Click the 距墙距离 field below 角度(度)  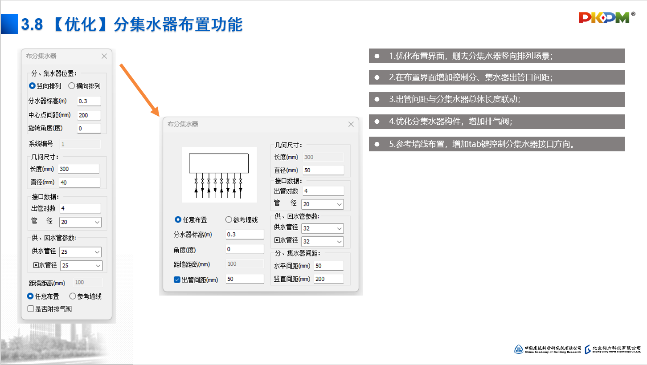(245, 264)
